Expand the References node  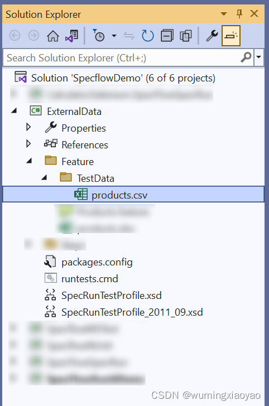tap(28, 144)
